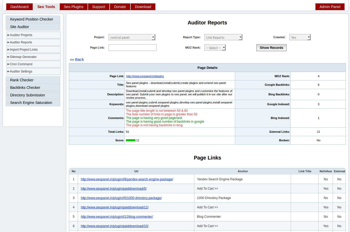Click the Broken value No
The height and width of the screenshot is (232, 350).
coord(319,140)
